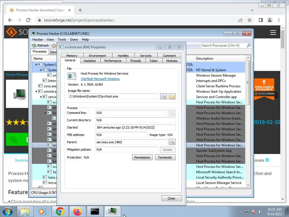
Task: Open Windows Media Player from the taskbar
Action: (x=42, y=211)
